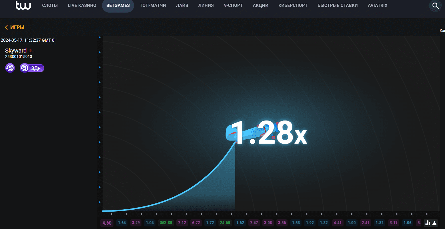
Task: Open the АКЦИИ promotions page
Action: [x=261, y=5]
